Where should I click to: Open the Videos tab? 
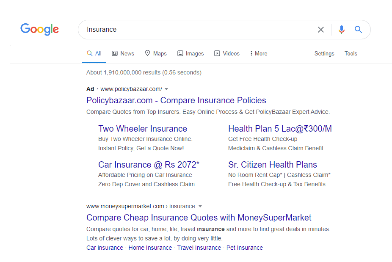coord(227,53)
